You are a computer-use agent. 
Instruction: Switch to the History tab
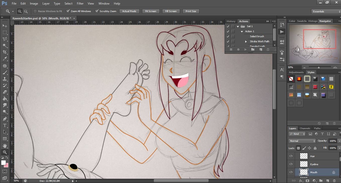(x=231, y=21)
